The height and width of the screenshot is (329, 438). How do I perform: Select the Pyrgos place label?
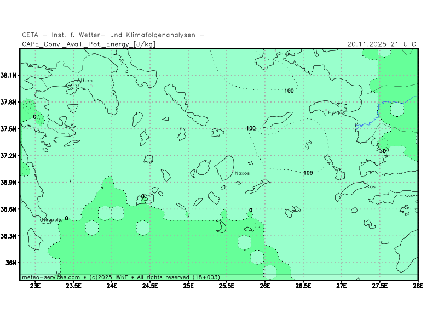click(x=336, y=112)
